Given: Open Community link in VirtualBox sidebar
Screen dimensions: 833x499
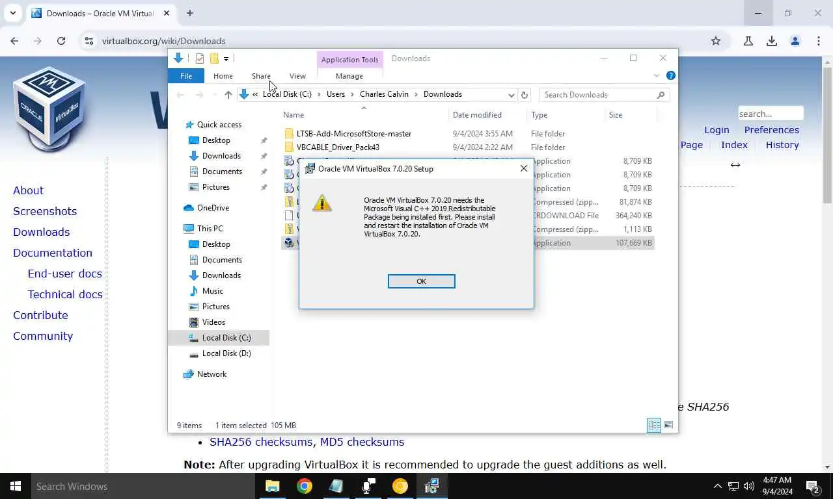Looking at the screenshot, I should [x=43, y=336].
